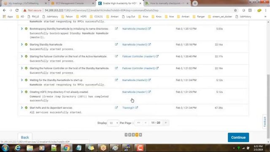
Task: Open details icon for Standby NameNode Failover step
Action: point(116,68)
